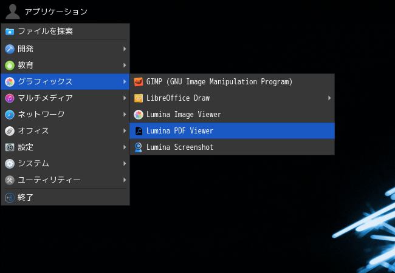Click the LibreOffice Draw icon
Viewport: 395px width, 273px height.
click(x=139, y=98)
